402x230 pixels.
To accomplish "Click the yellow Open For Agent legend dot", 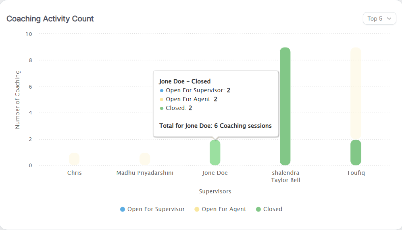I will point(197,209).
